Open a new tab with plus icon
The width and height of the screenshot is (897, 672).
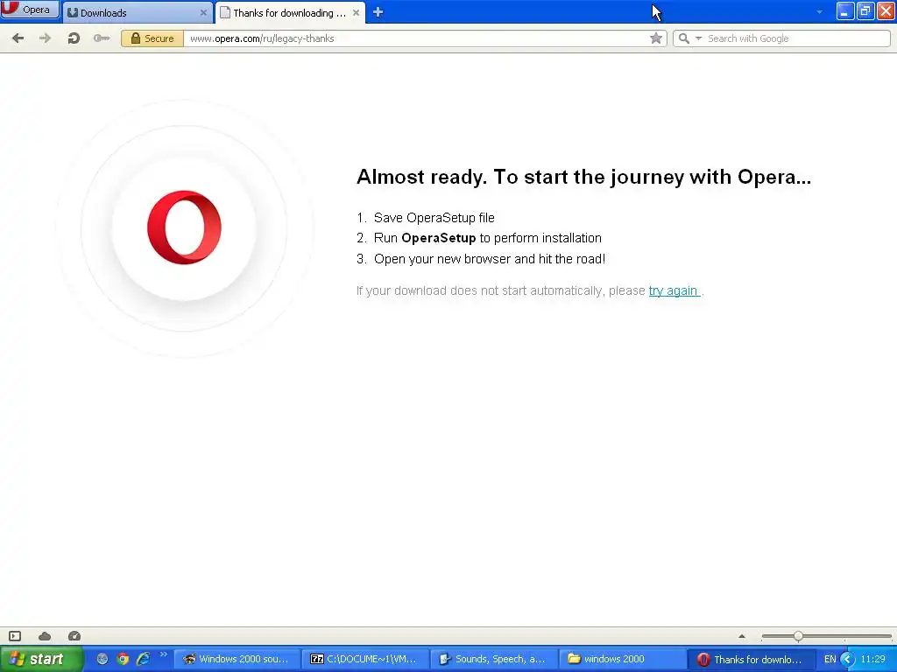point(378,12)
